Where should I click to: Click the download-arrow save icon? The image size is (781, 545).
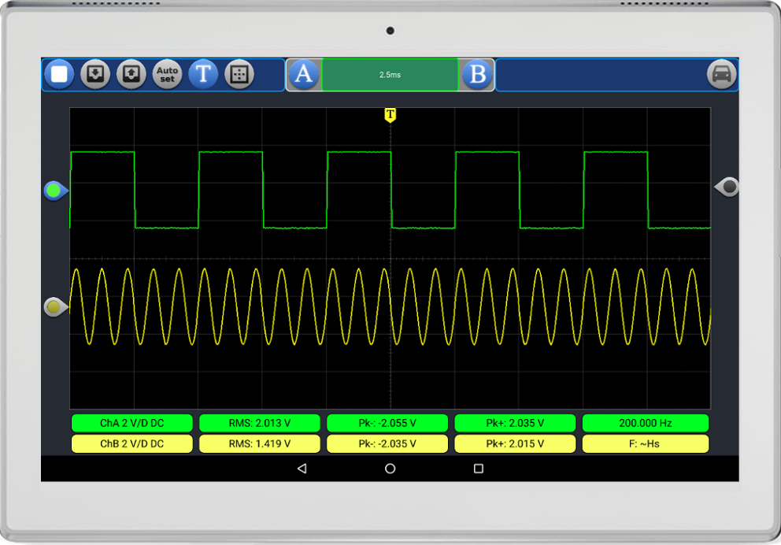pyautogui.click(x=94, y=75)
